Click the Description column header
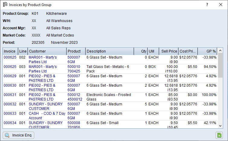This screenshot has width=228, height=141. 109,51
